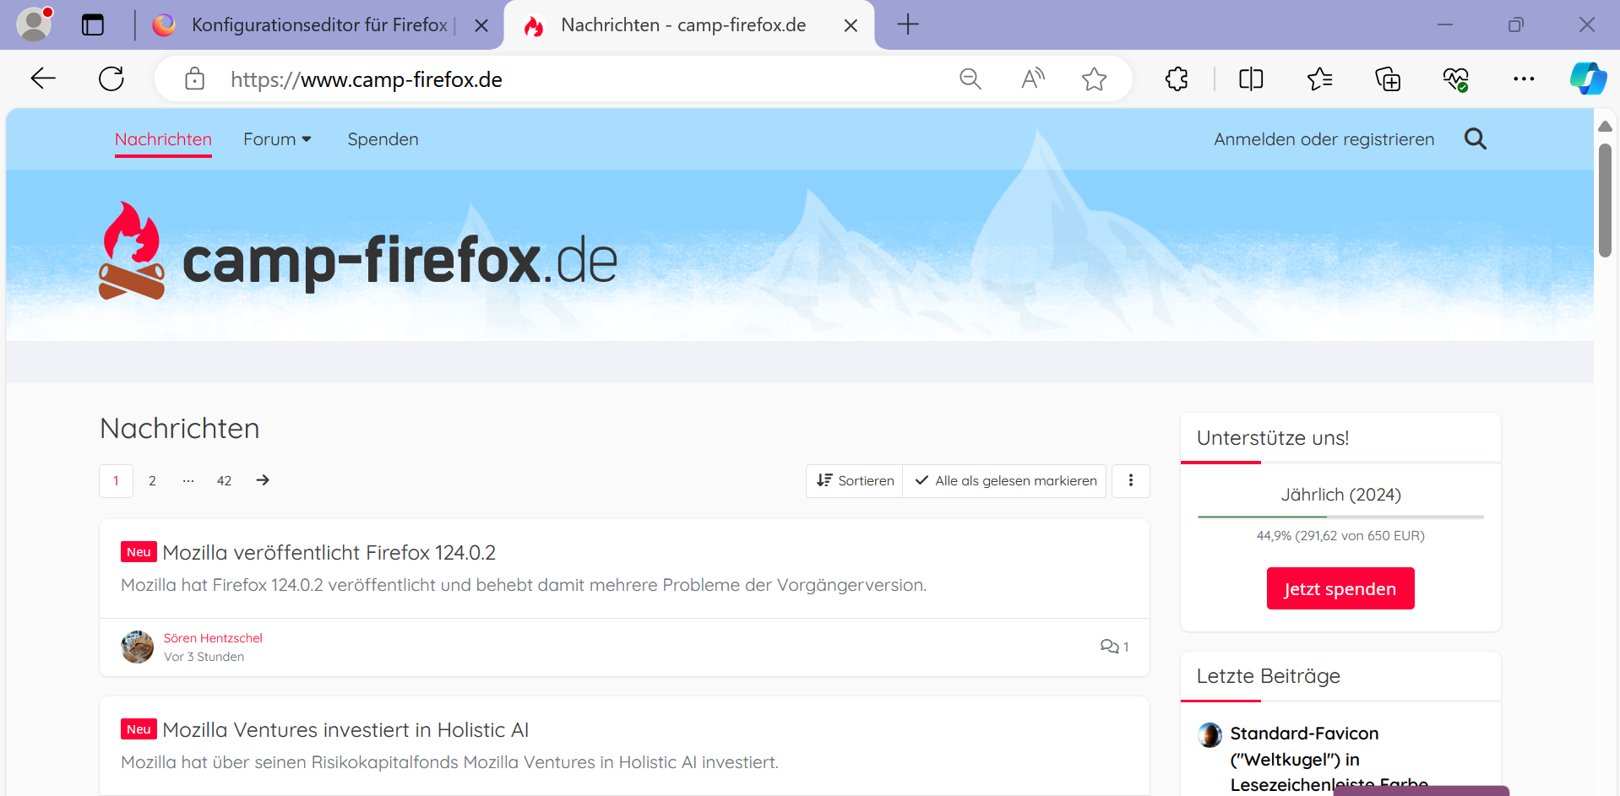This screenshot has width=1620, height=796.
Task: Click the 'Jährlich (2024)' label
Action: [x=1340, y=495]
